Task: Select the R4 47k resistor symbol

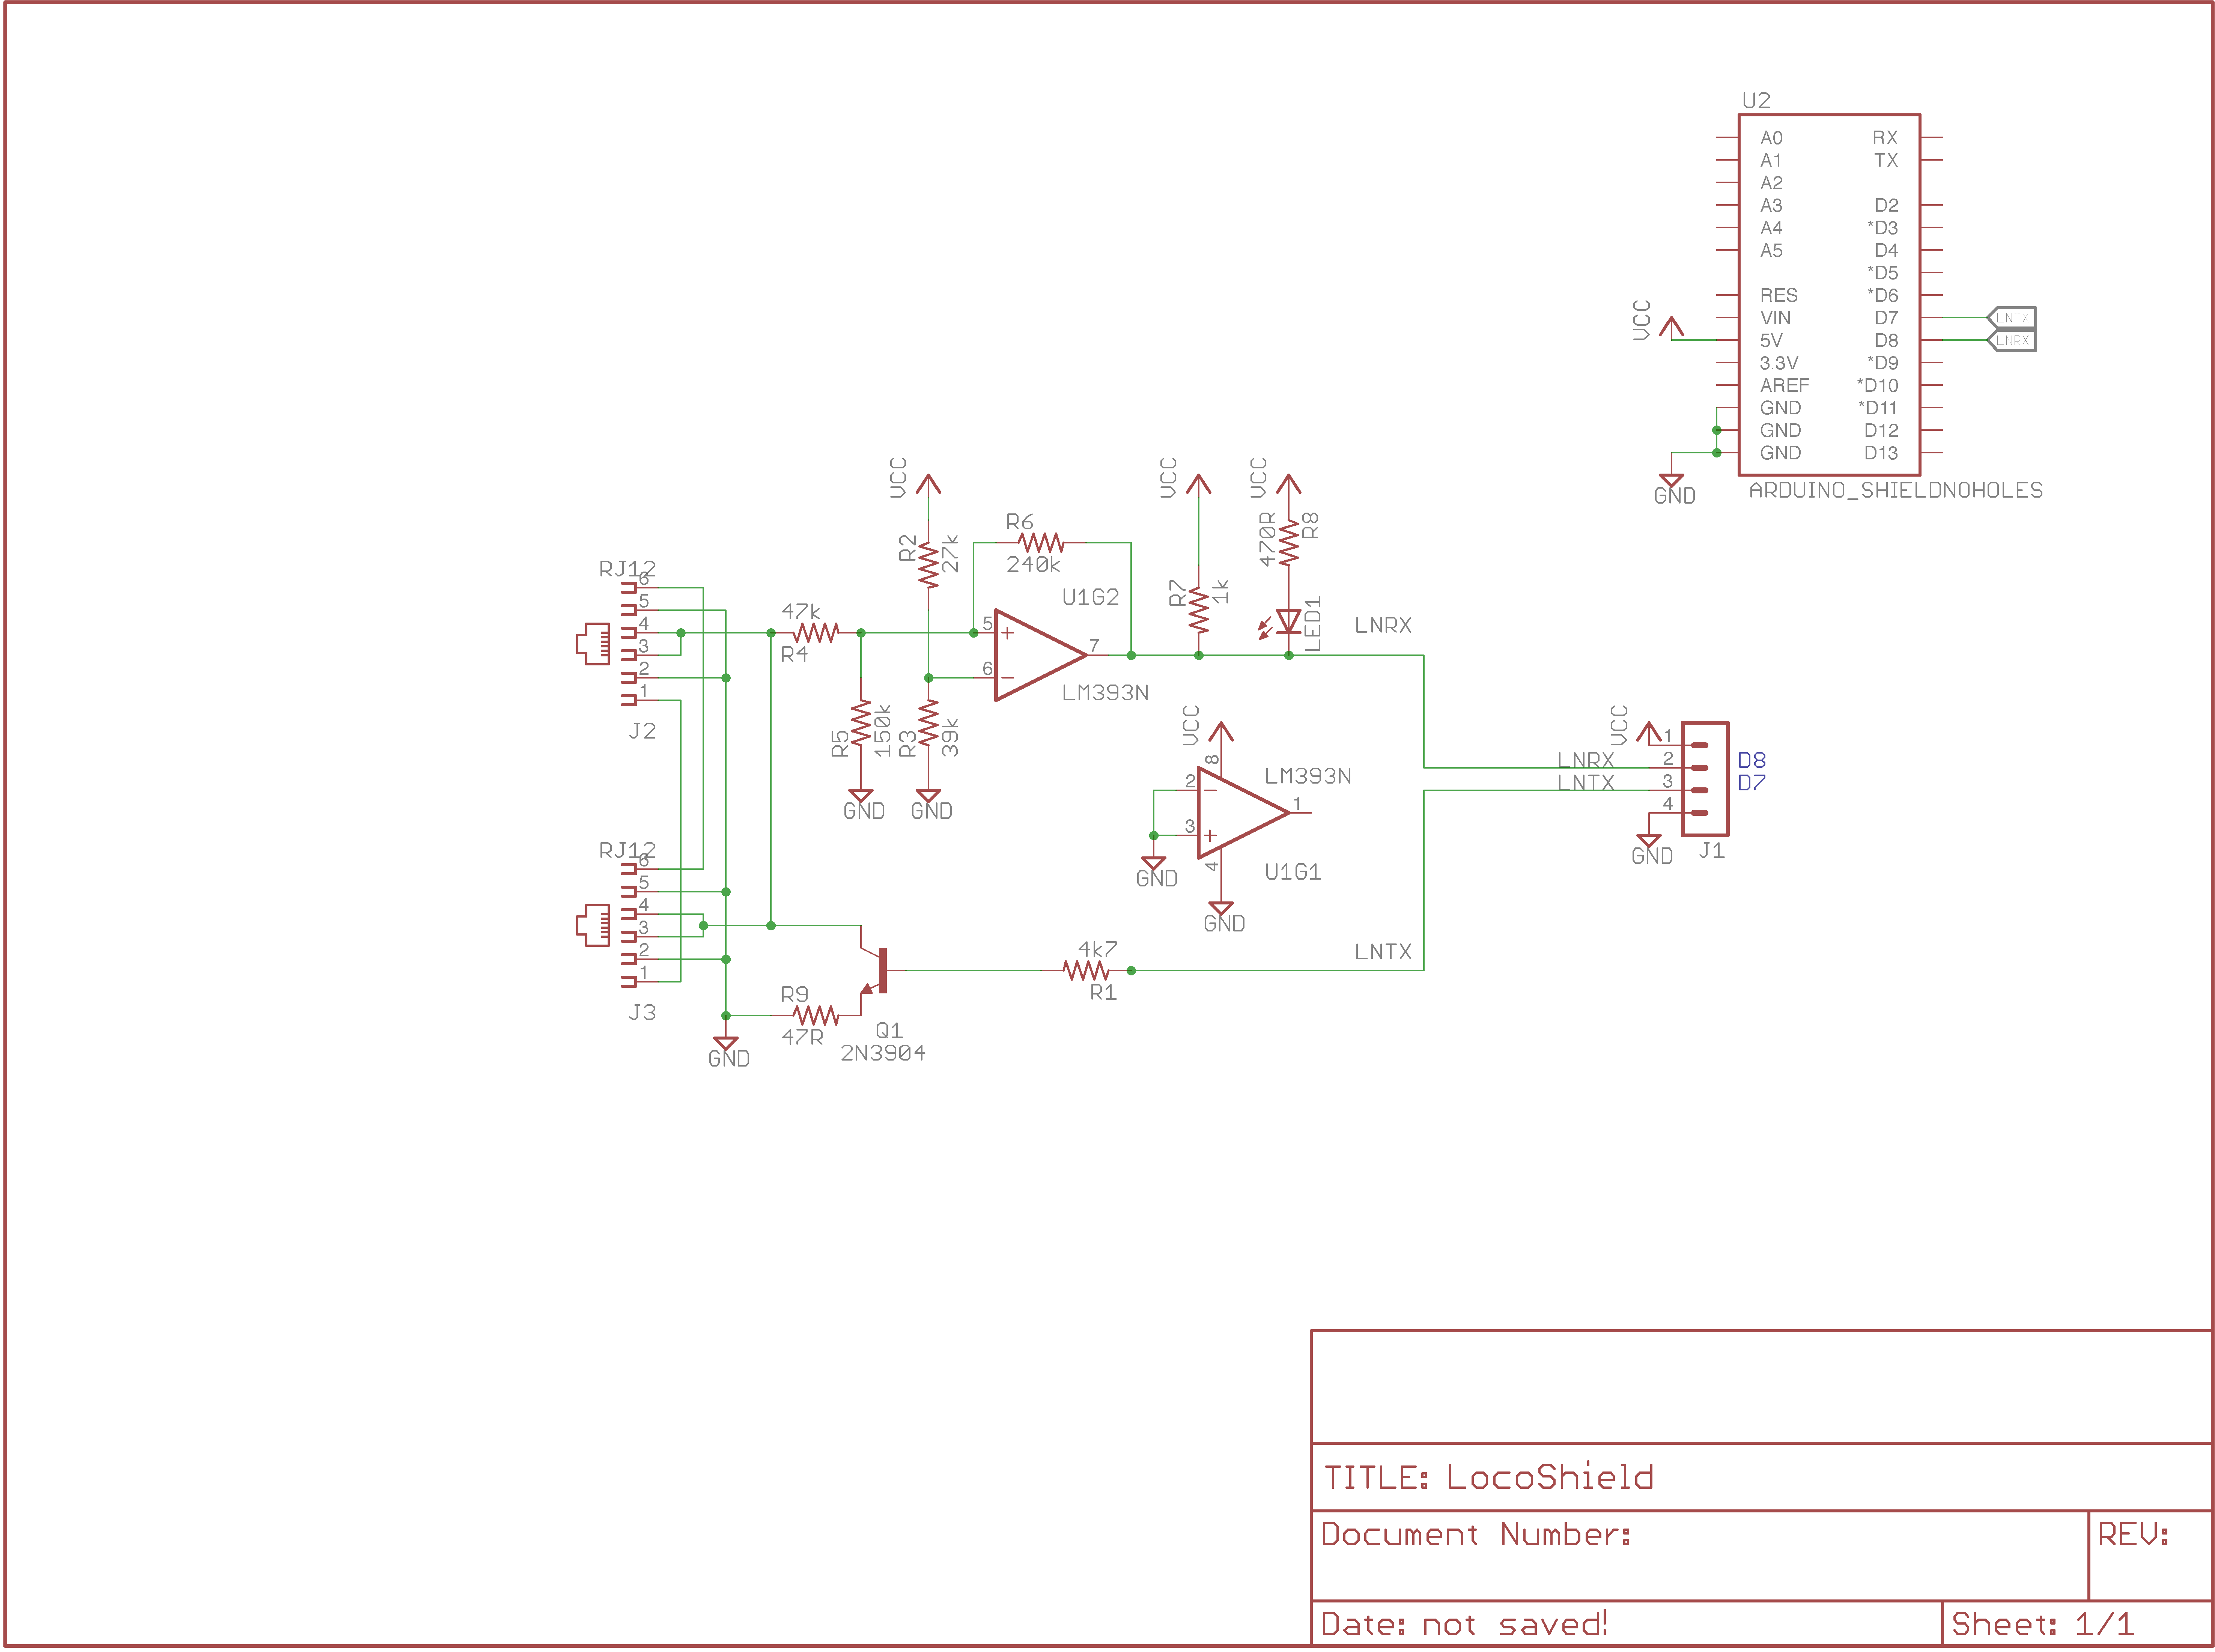Action: 816,633
